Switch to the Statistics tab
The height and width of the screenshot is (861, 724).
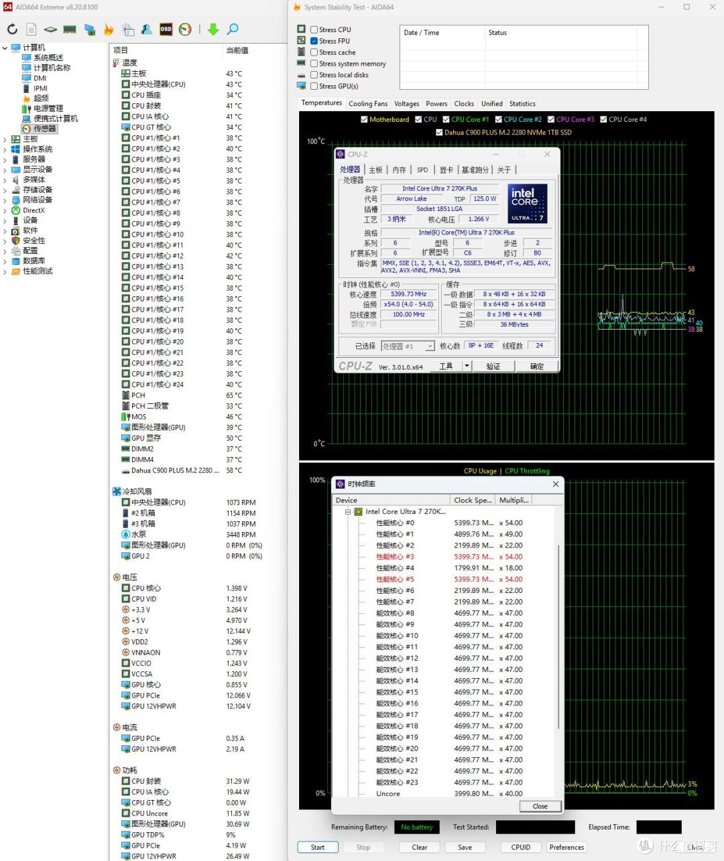click(522, 104)
